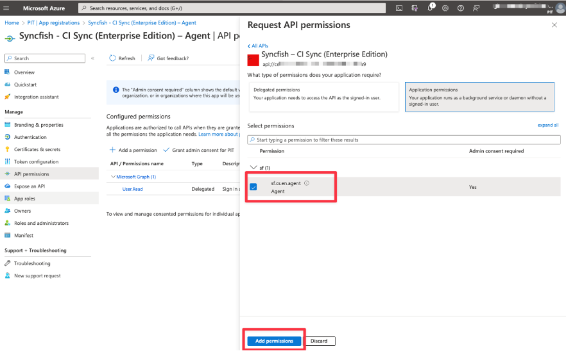The width and height of the screenshot is (566, 351).
Task: Select the Delegated permissions card
Action: 324,97
